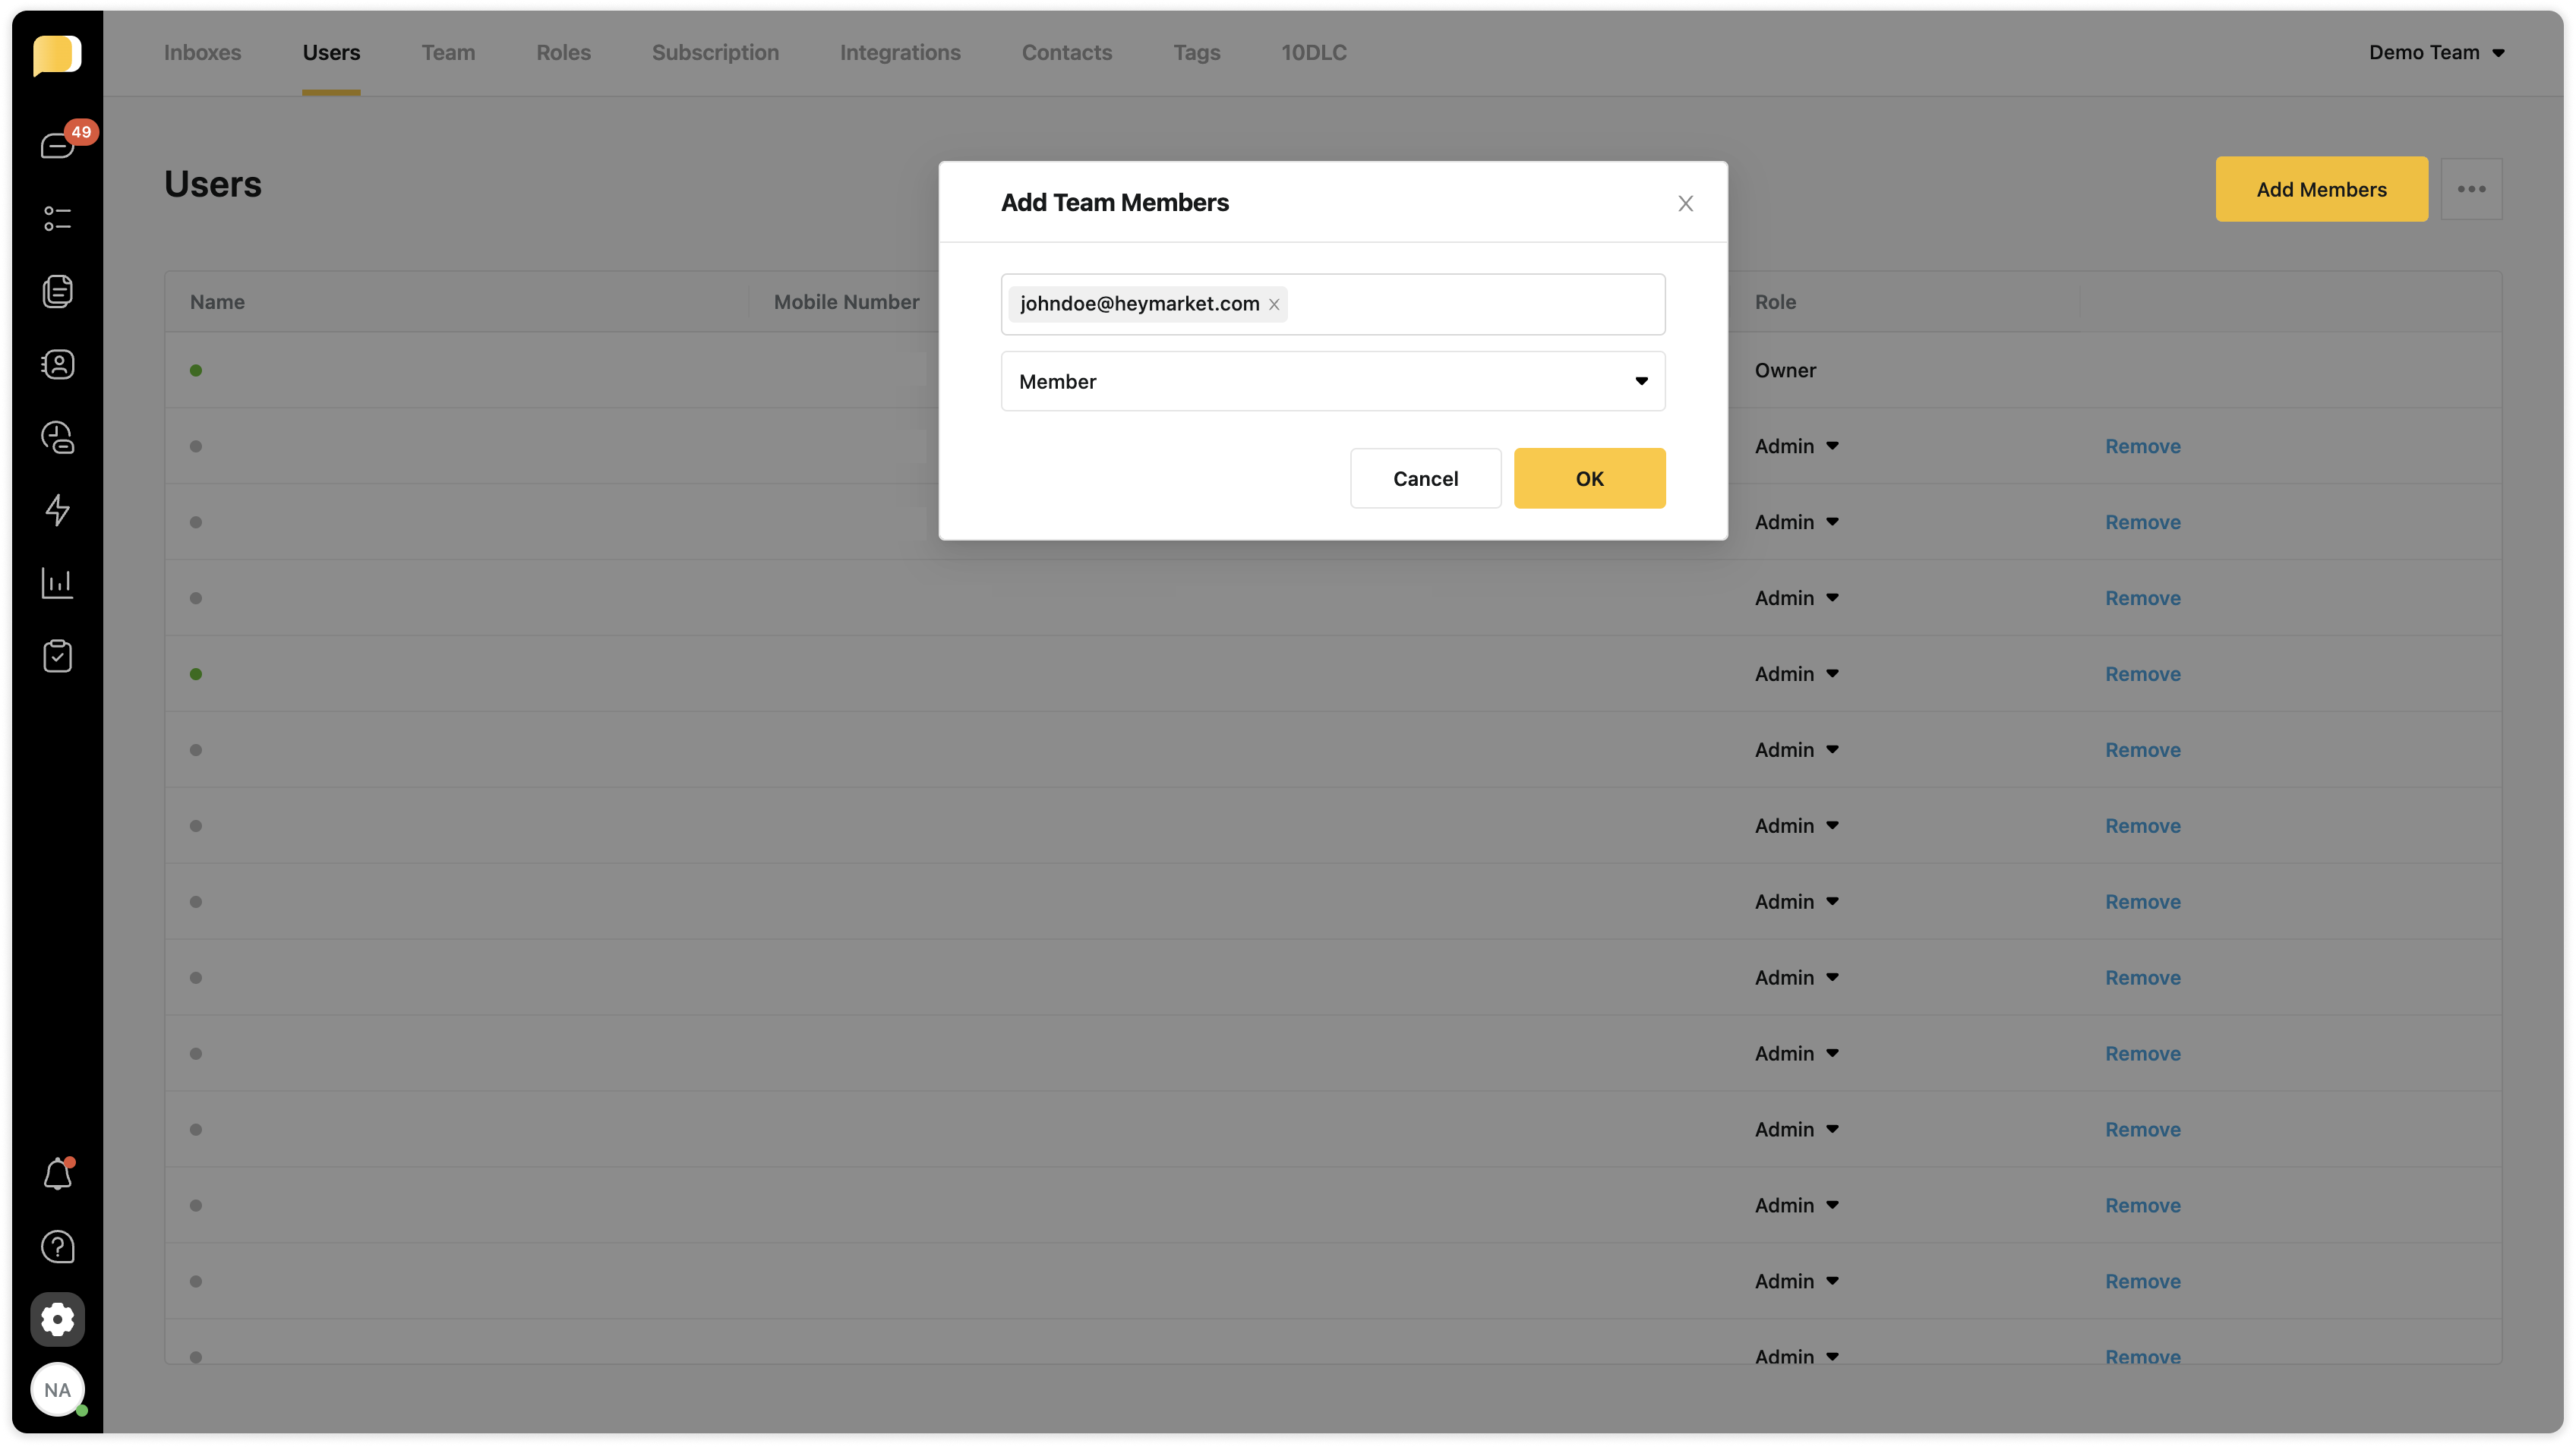The width and height of the screenshot is (2576, 1447).
Task: Expand the Admin role dropdown in second Admin row
Action: tap(1796, 522)
